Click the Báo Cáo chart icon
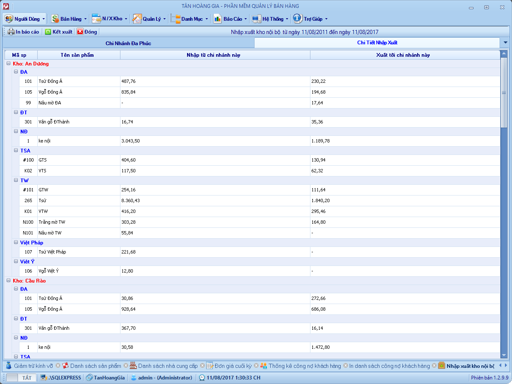This screenshot has width=512, height=384. pos(218,19)
